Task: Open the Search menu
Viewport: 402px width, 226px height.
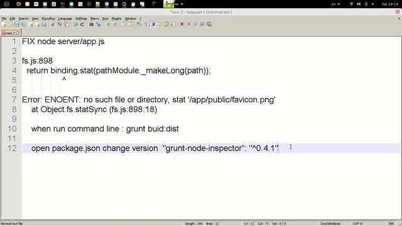Action: [x=23, y=19]
